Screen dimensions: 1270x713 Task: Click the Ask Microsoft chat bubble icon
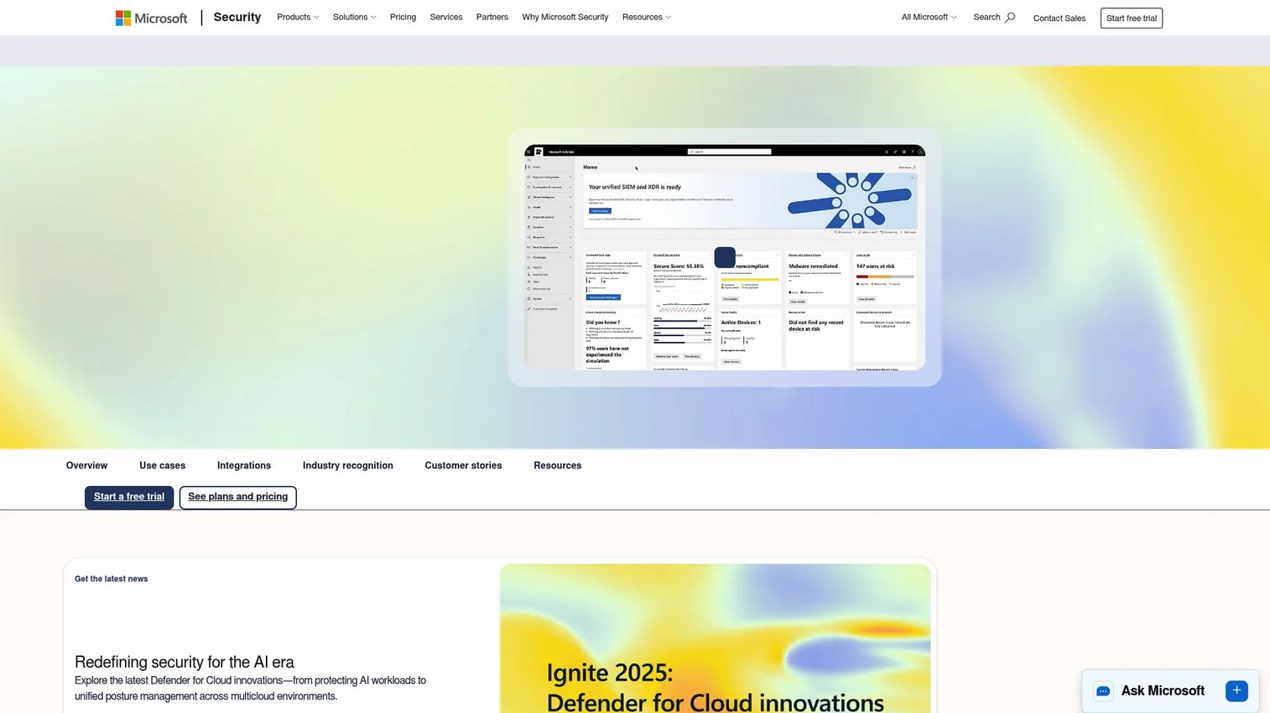tap(1103, 691)
